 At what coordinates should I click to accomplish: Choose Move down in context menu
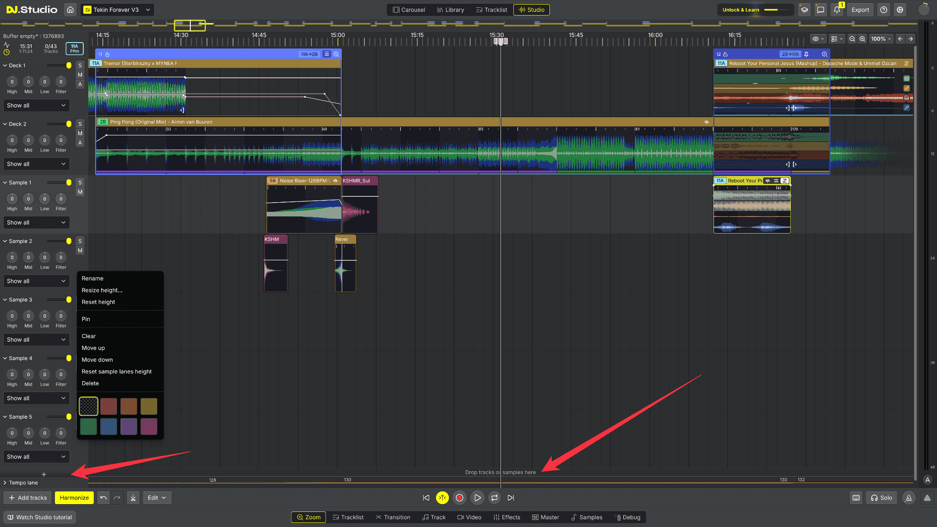tap(97, 360)
